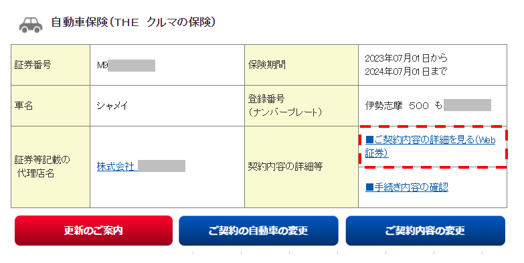Click ご契約の自動車の変更 button
524x263 pixels.
click(258, 231)
